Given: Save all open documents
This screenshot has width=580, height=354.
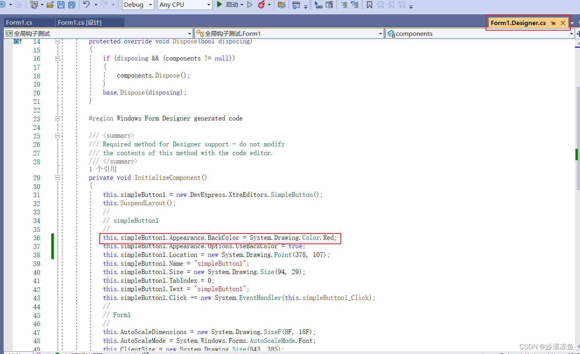Looking at the screenshot, I should click(71, 5).
